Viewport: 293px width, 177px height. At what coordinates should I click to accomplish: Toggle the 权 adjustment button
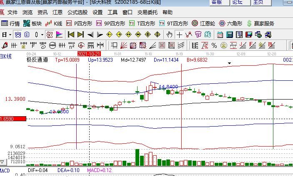pos(50,35)
